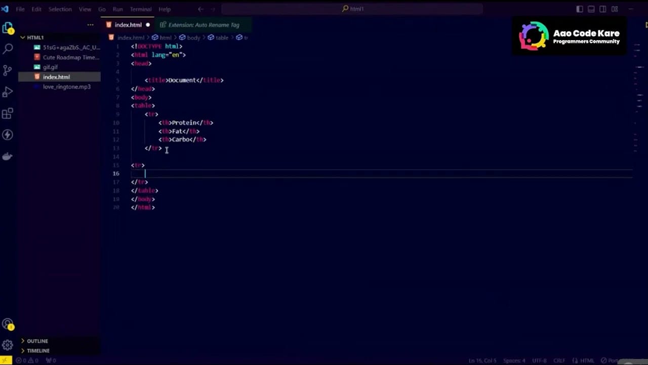
Task: Switch to the Extension: Auto Rename Tag tab
Action: tap(203, 25)
